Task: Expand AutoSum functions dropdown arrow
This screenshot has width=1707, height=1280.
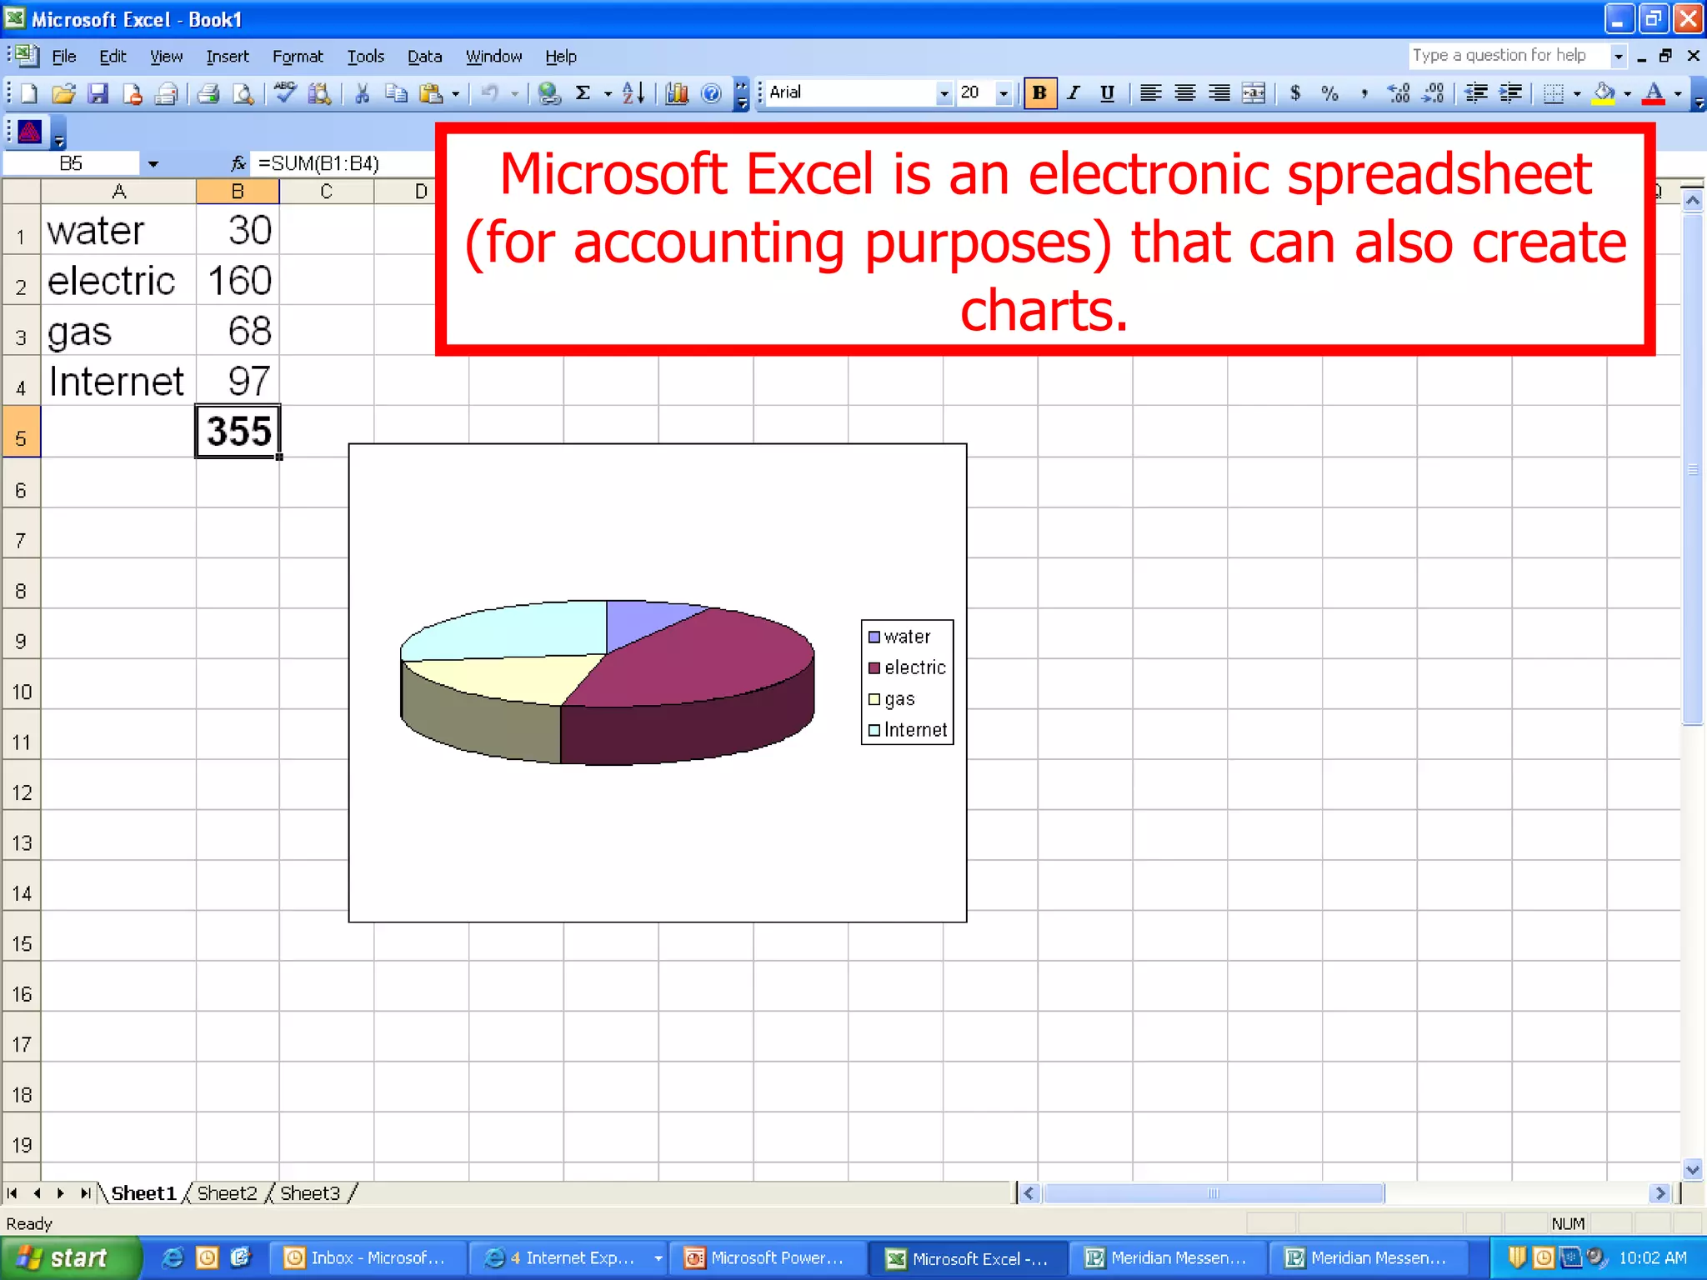Action: pyautogui.click(x=608, y=93)
